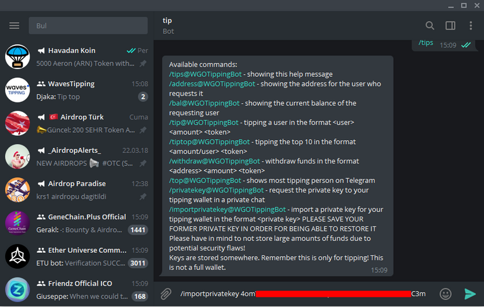Screen dimensions: 484x307
Task: Click the Airdrop Türk flag avatar
Action: point(17,123)
